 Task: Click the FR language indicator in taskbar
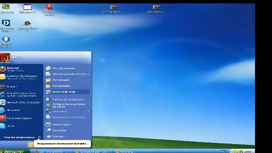click(224, 151)
